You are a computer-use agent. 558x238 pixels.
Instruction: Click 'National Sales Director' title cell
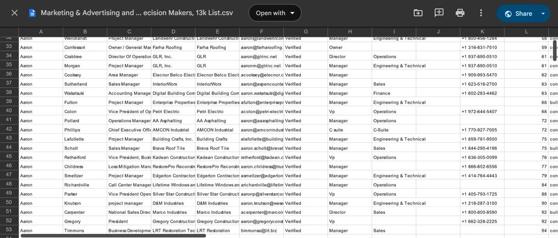pos(129,212)
